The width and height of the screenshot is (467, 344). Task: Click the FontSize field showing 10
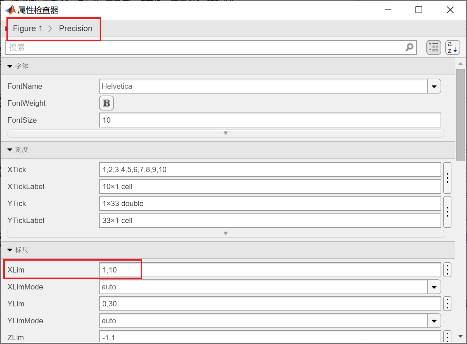pyautogui.click(x=270, y=120)
